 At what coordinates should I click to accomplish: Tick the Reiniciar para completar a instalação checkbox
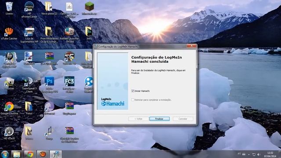(x=133, y=100)
